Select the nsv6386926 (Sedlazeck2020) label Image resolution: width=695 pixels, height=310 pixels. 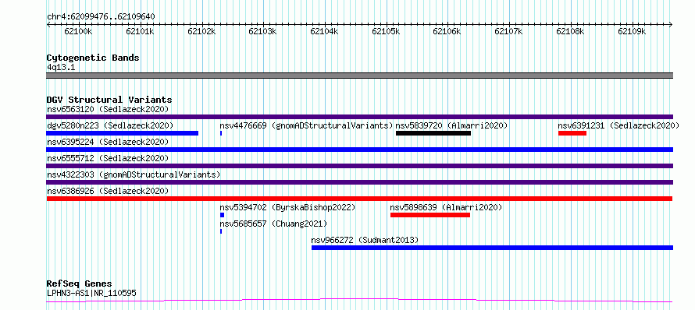(108, 191)
